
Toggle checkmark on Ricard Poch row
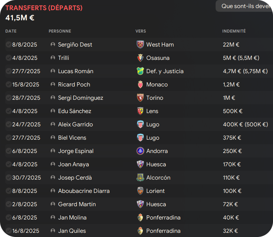coord(8,84)
